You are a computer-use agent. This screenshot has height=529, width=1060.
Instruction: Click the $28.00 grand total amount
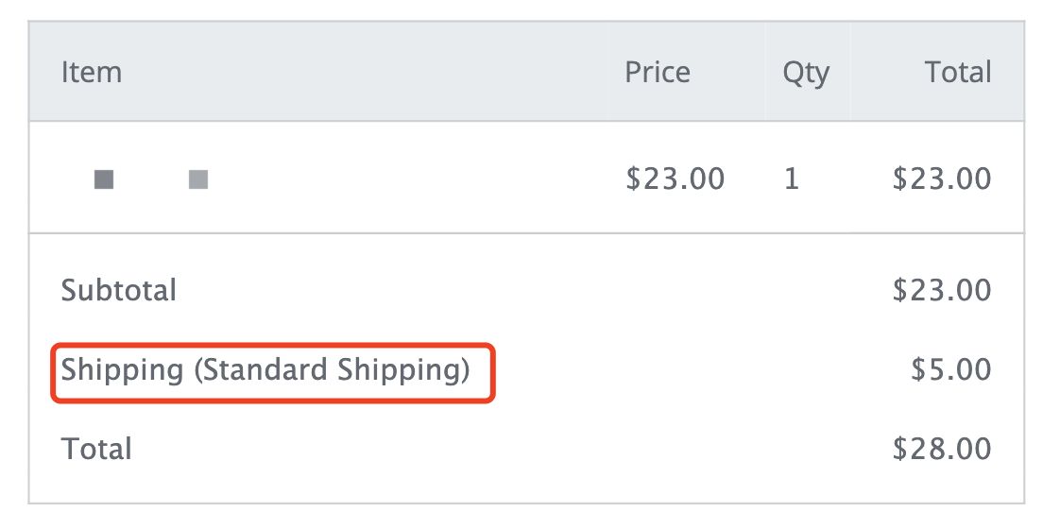point(942,450)
